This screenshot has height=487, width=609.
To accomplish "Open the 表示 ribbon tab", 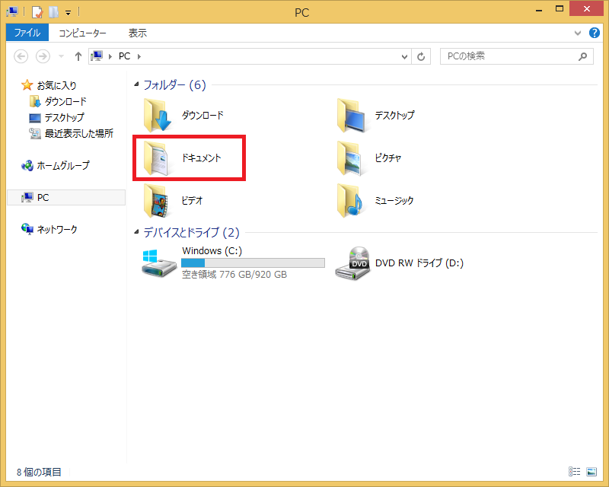I will coord(137,33).
